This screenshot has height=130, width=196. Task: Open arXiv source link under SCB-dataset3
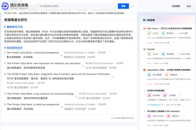(x=149, y=126)
